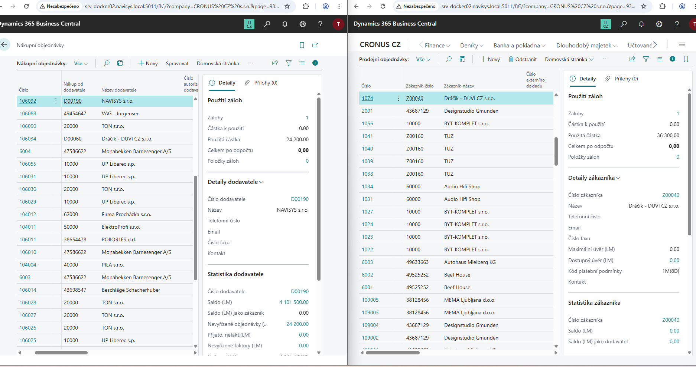Show more actions in Nákupní objednávky toolbar
The image size is (696, 367).
[x=250, y=63]
